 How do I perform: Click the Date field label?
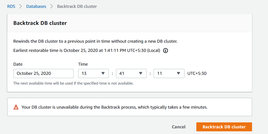coord(18,64)
